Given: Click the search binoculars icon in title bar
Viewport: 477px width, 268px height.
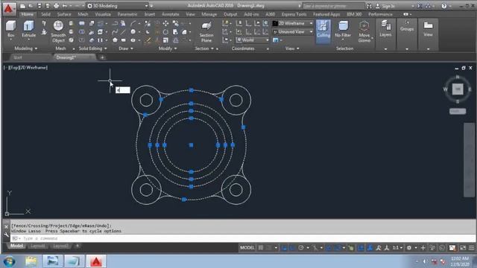Looking at the screenshot, I should coord(369,6).
